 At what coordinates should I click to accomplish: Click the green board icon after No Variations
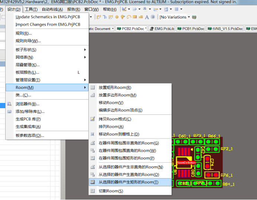(x=194, y=17)
